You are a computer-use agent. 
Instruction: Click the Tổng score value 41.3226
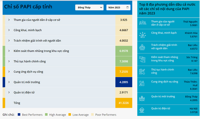[x=124, y=103]
